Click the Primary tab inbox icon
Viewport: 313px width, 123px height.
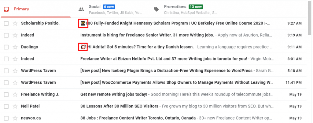(x=6, y=9)
